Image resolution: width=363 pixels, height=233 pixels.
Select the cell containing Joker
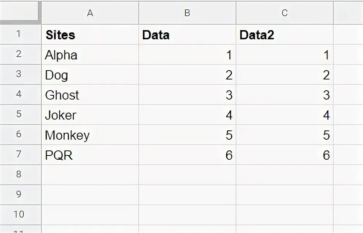(x=90, y=115)
